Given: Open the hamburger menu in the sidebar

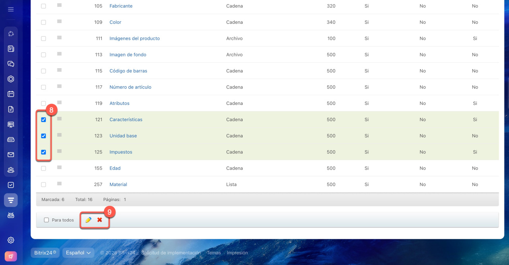Looking at the screenshot, I should point(11,9).
